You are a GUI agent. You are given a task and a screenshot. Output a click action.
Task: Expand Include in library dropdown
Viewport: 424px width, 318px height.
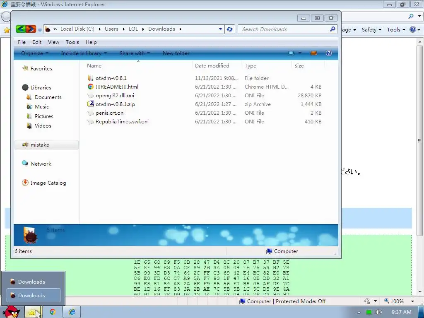point(84,53)
